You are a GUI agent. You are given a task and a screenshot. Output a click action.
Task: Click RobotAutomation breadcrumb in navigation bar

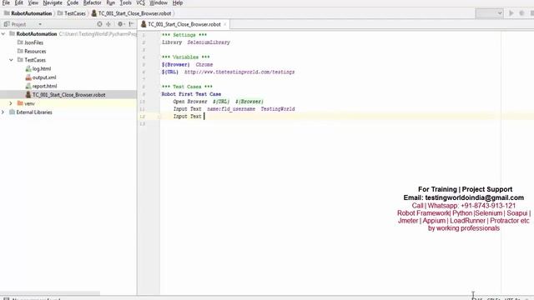click(x=32, y=13)
